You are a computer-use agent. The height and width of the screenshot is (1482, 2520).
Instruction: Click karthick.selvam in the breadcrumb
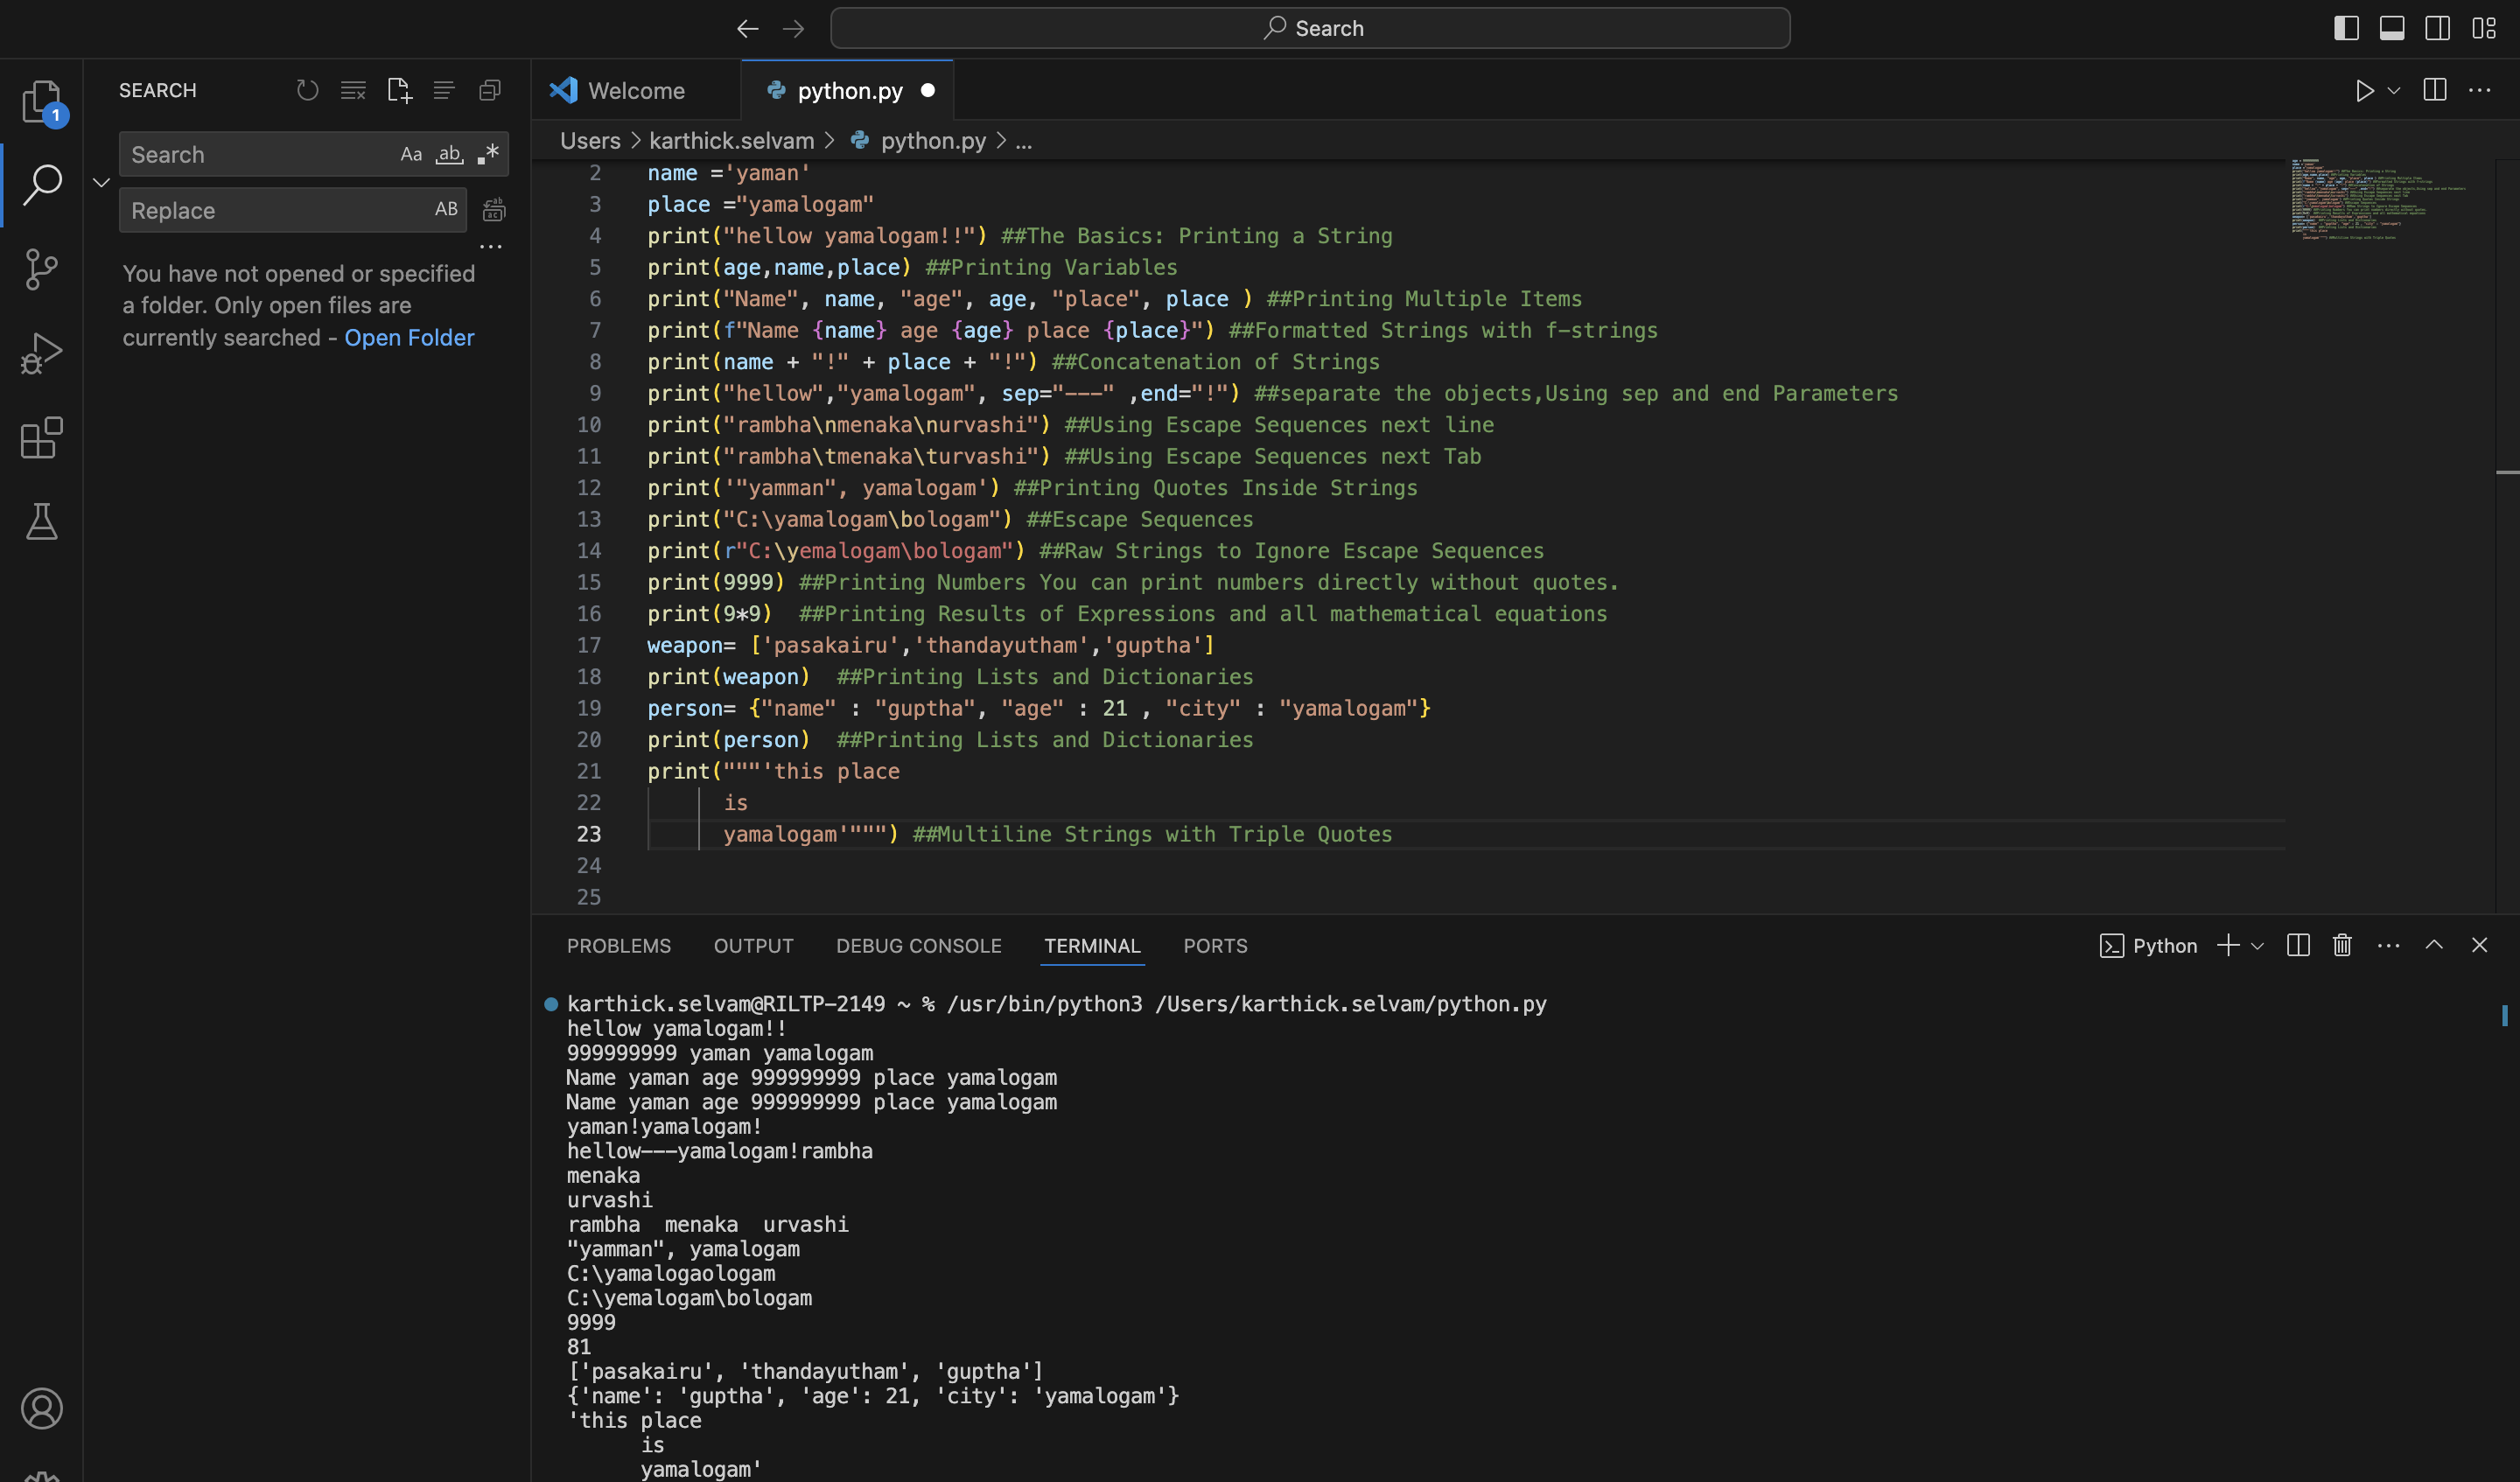731,141
